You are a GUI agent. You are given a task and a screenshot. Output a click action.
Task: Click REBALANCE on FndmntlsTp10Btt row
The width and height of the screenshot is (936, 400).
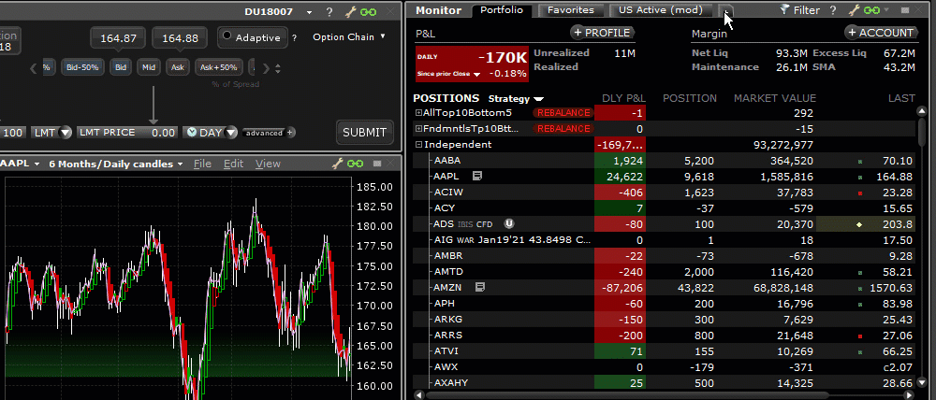pos(563,129)
